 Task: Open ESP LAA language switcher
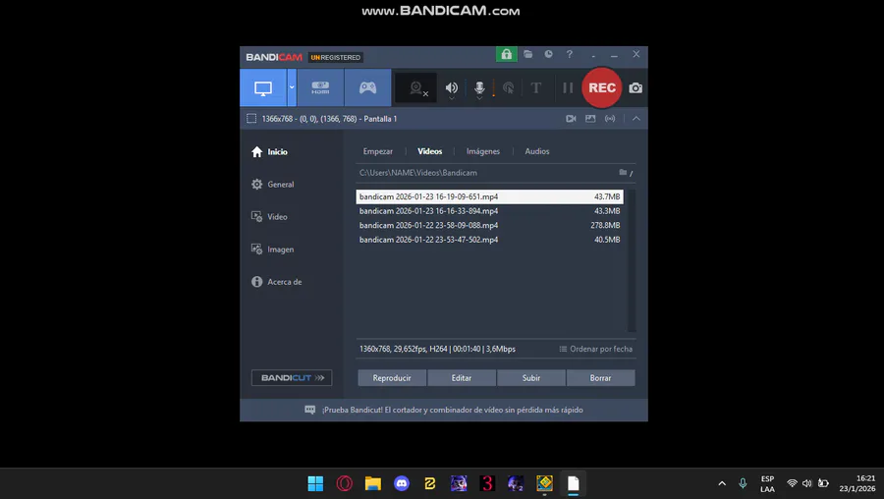(767, 484)
